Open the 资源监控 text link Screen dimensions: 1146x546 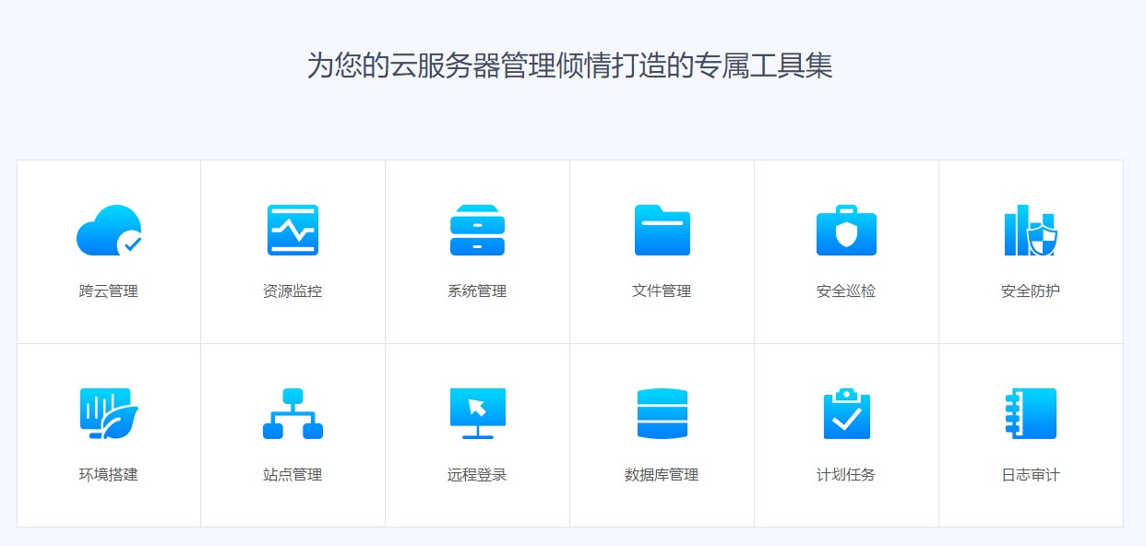pos(292,291)
